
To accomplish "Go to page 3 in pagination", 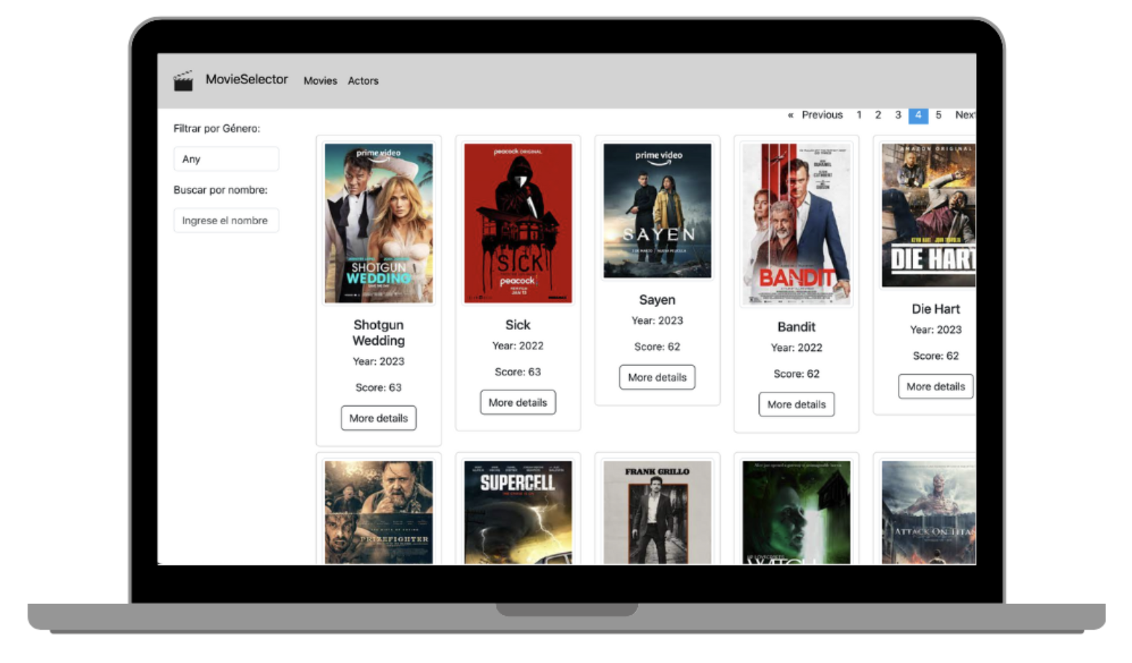I will click(898, 115).
